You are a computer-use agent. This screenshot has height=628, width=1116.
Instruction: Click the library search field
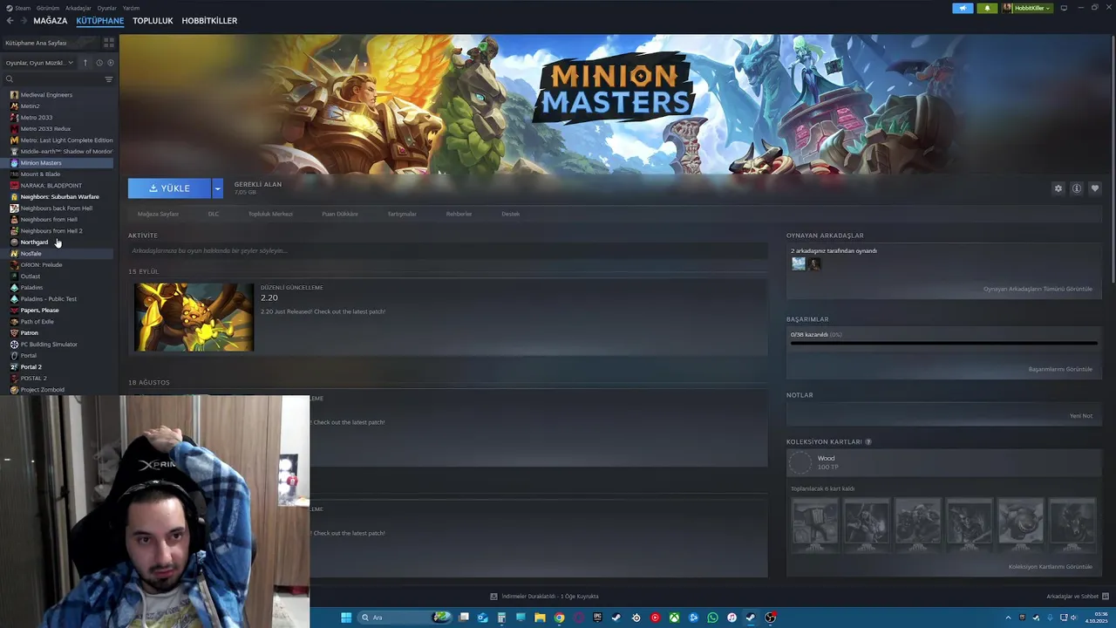[52, 79]
